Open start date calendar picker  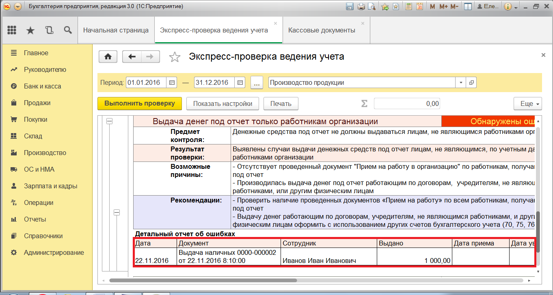[x=172, y=82]
